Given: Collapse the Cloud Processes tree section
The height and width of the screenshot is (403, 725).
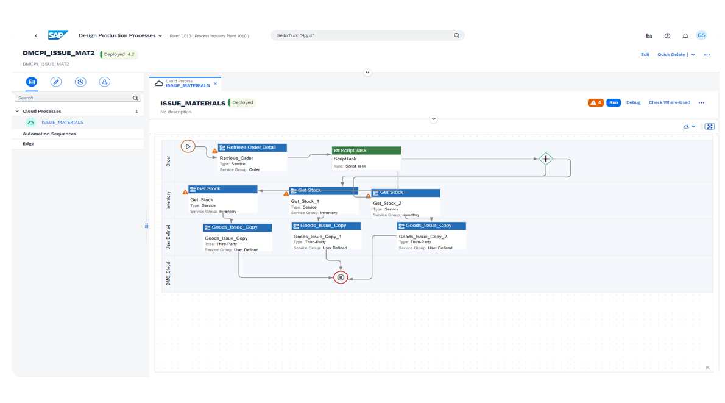Looking at the screenshot, I should tap(17, 112).
